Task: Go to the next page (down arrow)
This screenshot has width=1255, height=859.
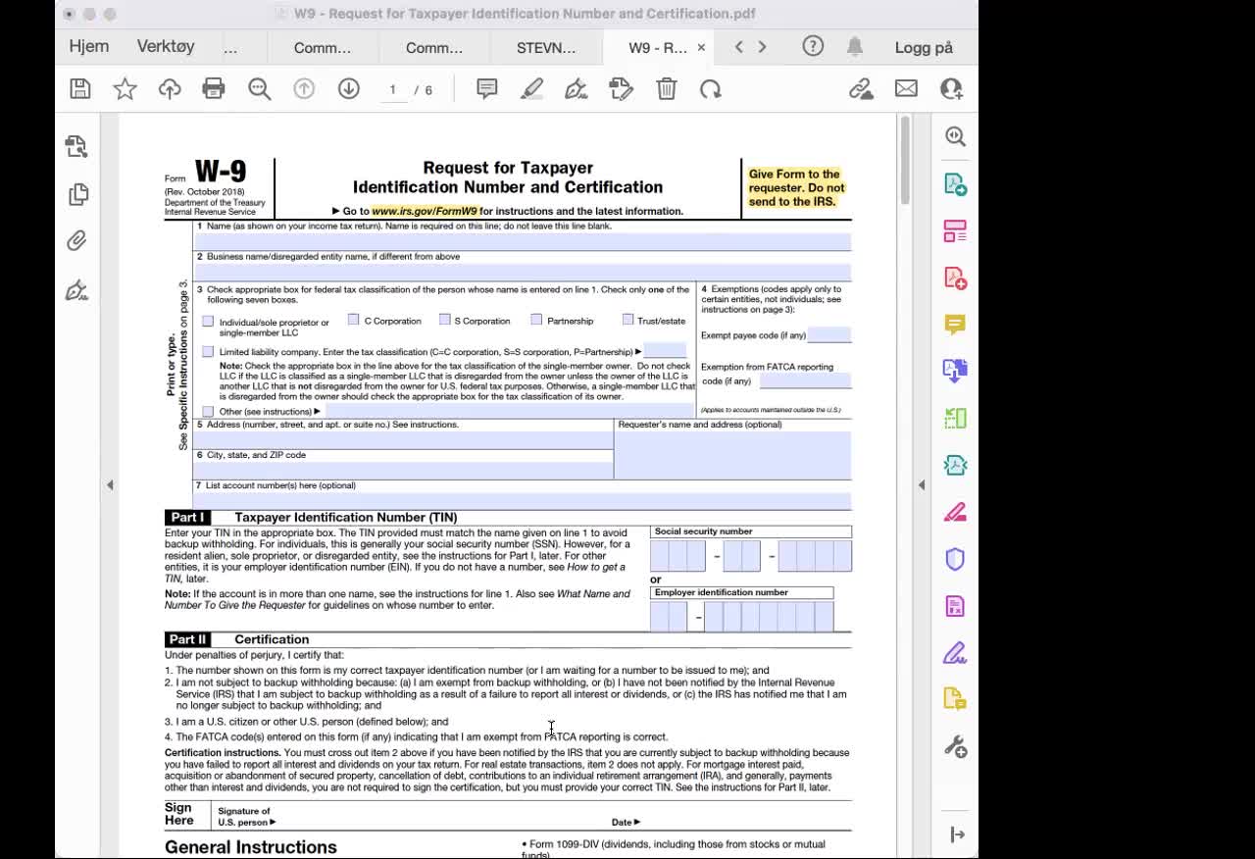Action: pyautogui.click(x=348, y=89)
